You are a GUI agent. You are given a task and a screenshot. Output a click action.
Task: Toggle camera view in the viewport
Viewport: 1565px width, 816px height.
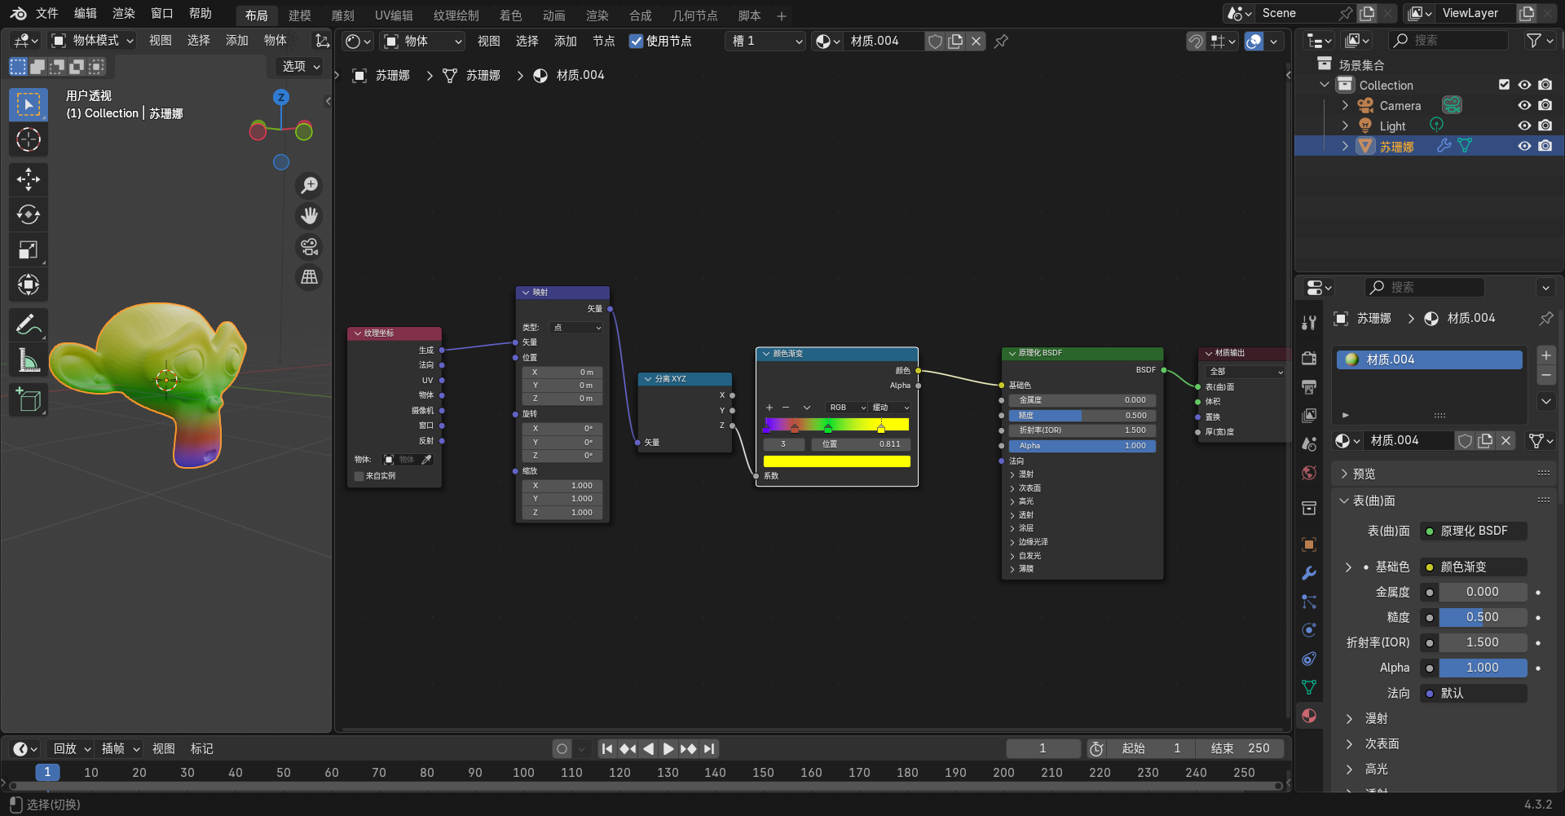click(x=309, y=247)
